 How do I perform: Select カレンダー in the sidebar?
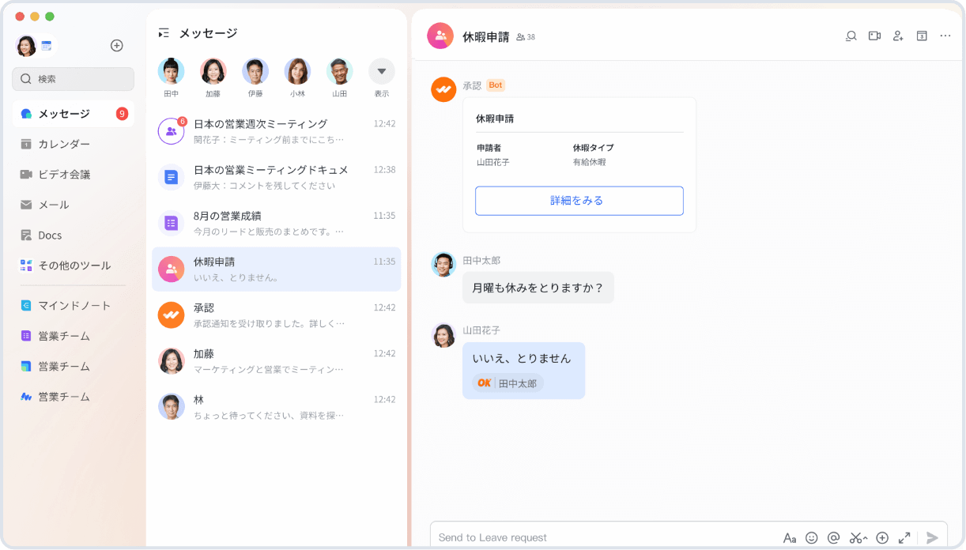(x=64, y=144)
